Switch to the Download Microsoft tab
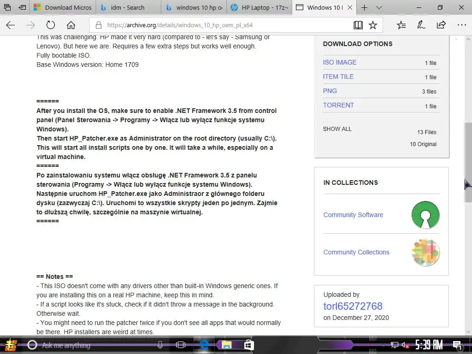This screenshot has width=472, height=354. click(x=63, y=7)
